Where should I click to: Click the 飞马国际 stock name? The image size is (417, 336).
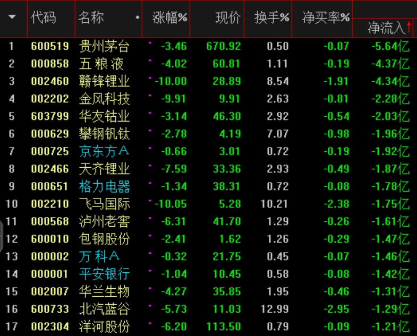104,204
